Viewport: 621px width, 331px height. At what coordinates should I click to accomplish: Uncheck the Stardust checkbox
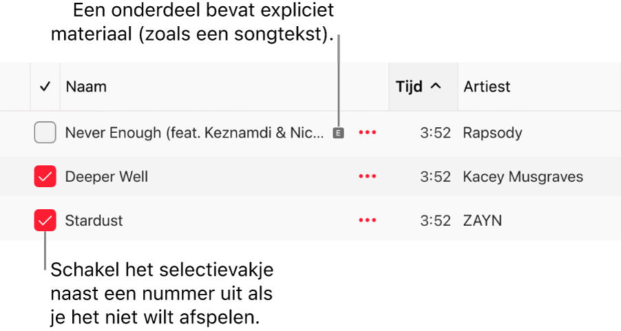45,221
